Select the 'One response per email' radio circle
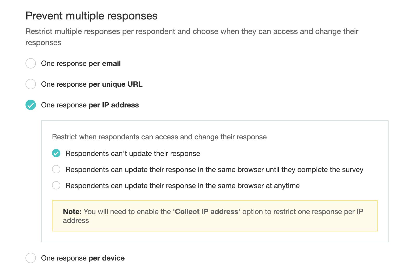 tap(31, 63)
